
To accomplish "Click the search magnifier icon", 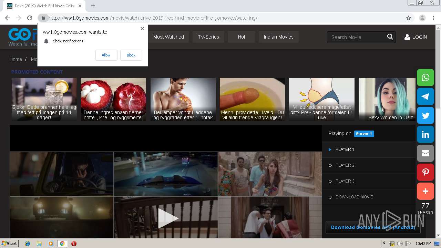I will tap(390, 37).
